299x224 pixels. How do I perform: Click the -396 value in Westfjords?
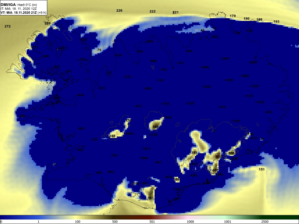45,56
